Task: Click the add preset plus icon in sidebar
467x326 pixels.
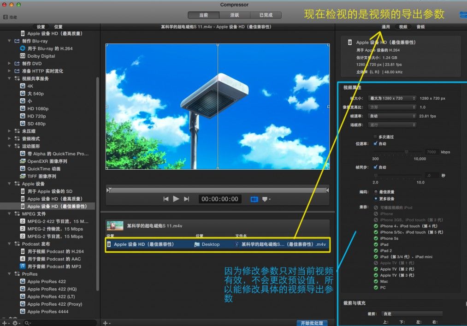Action: 5,323
